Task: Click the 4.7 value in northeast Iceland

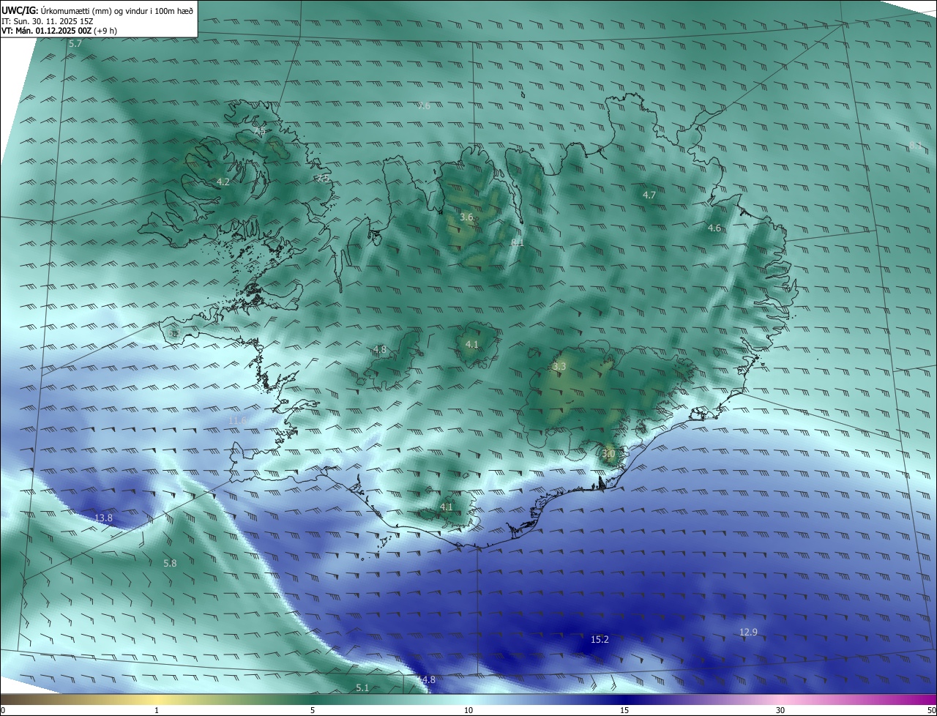Action: (649, 195)
